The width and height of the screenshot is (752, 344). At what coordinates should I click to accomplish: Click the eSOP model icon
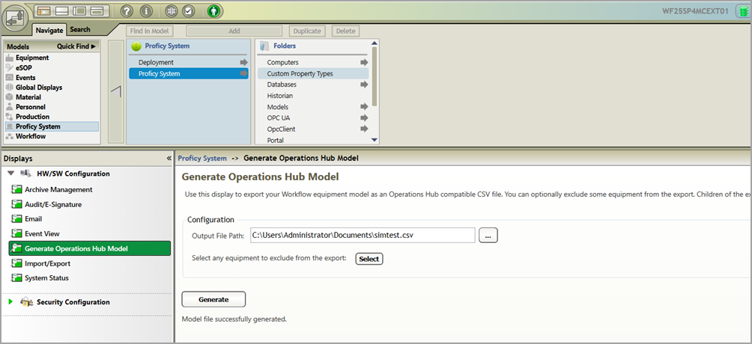point(10,67)
